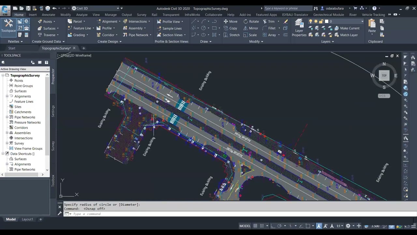Click the customization wrench in command line
417x235 pixels.
click(x=60, y=213)
